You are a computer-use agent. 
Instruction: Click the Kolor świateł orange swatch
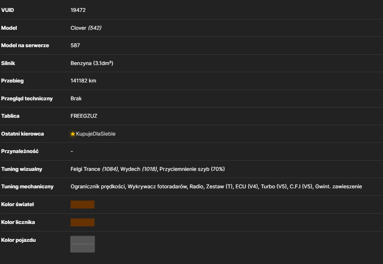point(83,205)
